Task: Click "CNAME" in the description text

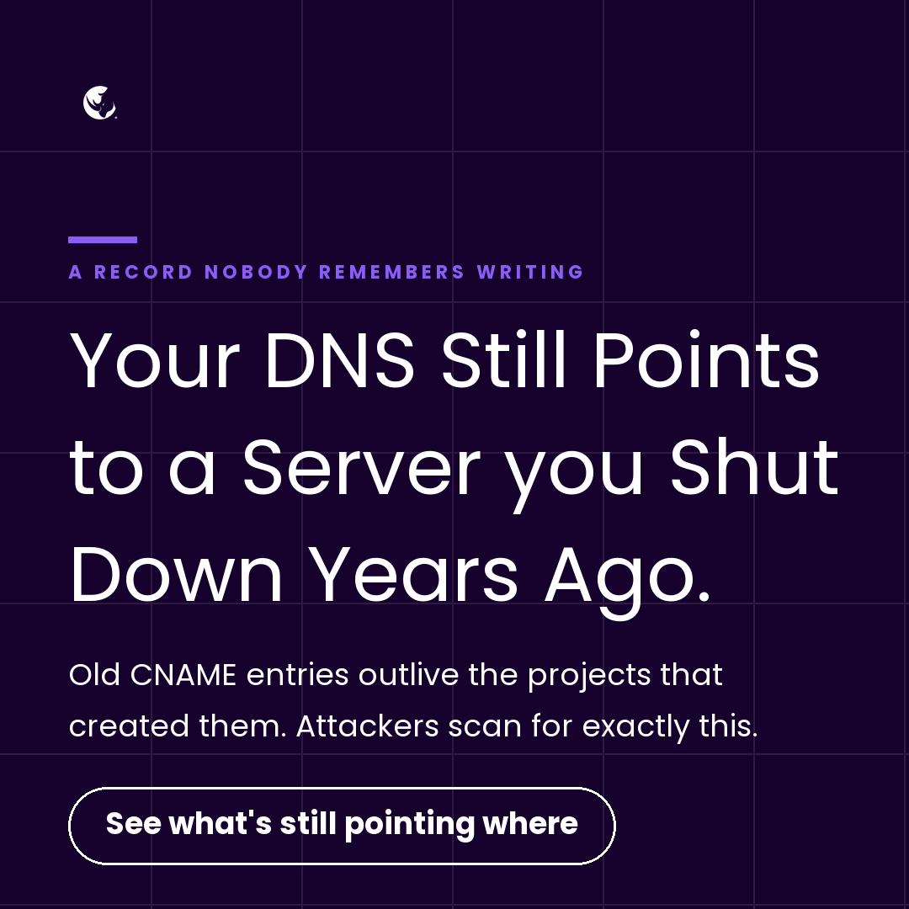Action: (183, 675)
